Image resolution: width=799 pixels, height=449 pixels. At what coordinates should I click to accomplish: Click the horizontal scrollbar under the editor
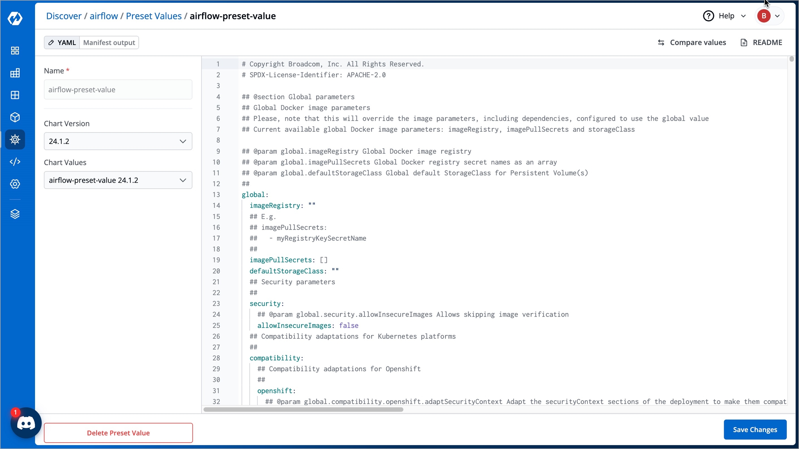(x=303, y=409)
